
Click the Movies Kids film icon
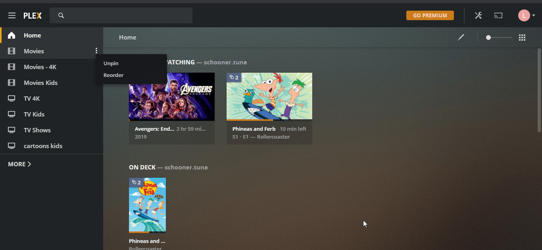coord(11,83)
